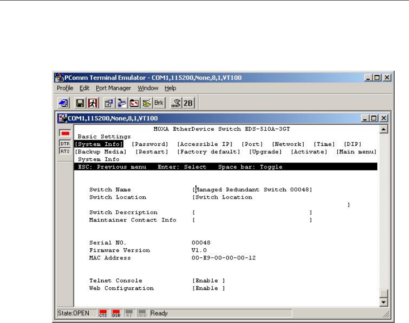Click the firmware version V1.0
Image resolution: width=409 pixels, height=323 pixels.
click(199, 250)
